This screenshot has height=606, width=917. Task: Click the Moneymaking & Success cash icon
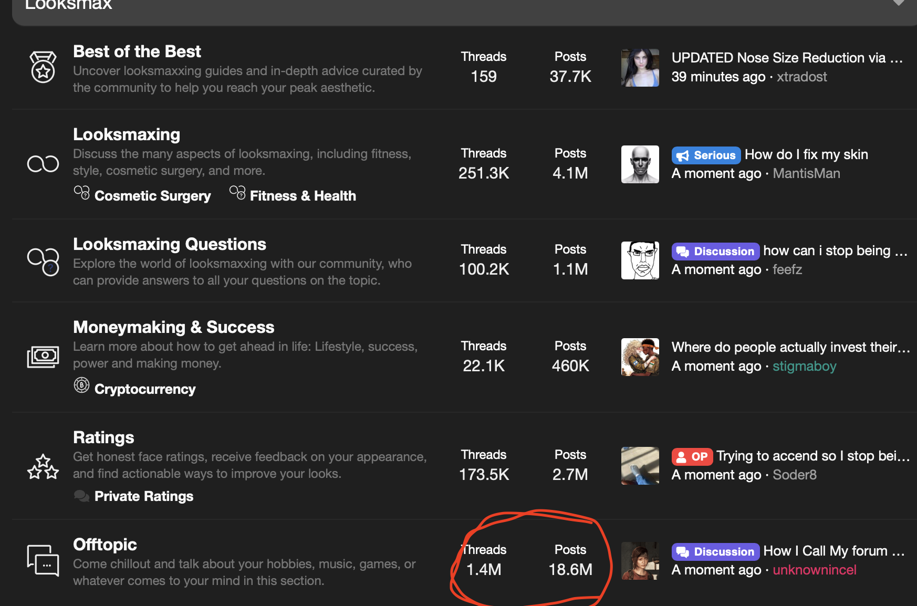coord(43,357)
